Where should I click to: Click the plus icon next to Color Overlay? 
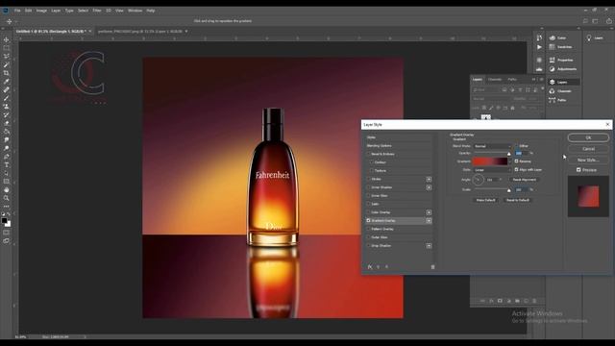429,212
